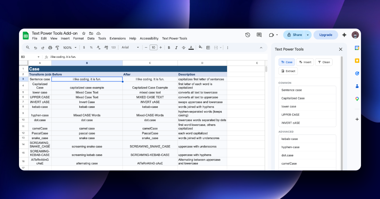
Task: Collapse the toolbar with the chevron
Action: [x=261, y=47]
